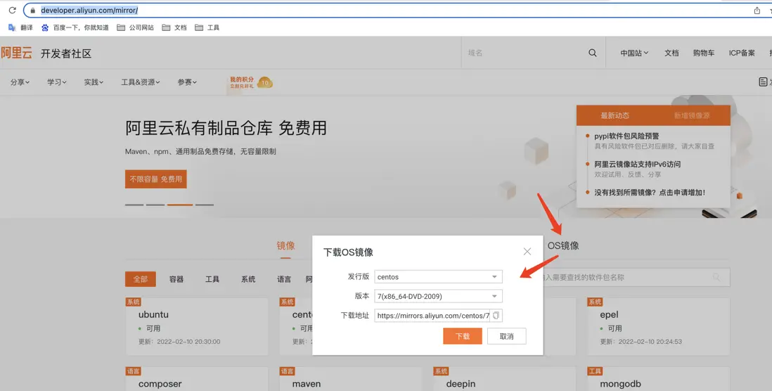Select the last carousel indicator
The width and height of the screenshot is (772, 391).
tap(205, 205)
